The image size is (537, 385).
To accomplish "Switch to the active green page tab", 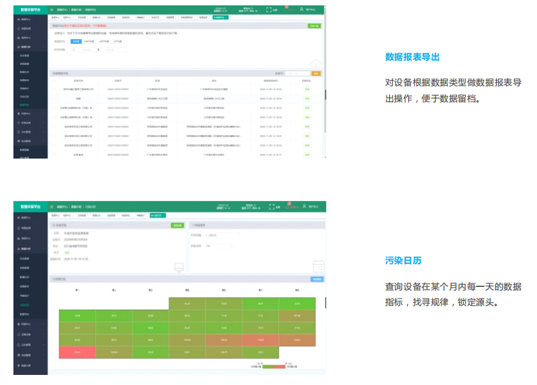I will (221, 17).
